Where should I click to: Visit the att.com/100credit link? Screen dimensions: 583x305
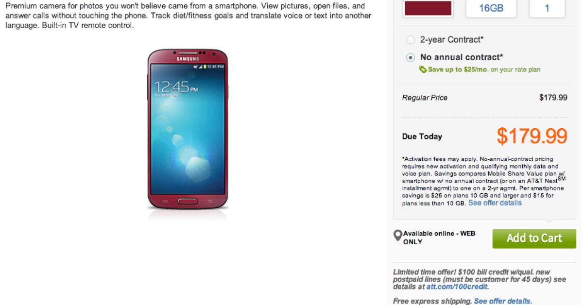coord(458,287)
